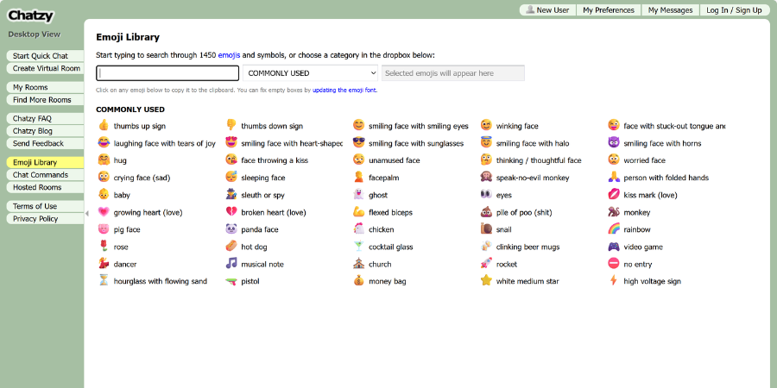Click the thumbs up sign emoji
777x388 pixels.
pos(104,126)
